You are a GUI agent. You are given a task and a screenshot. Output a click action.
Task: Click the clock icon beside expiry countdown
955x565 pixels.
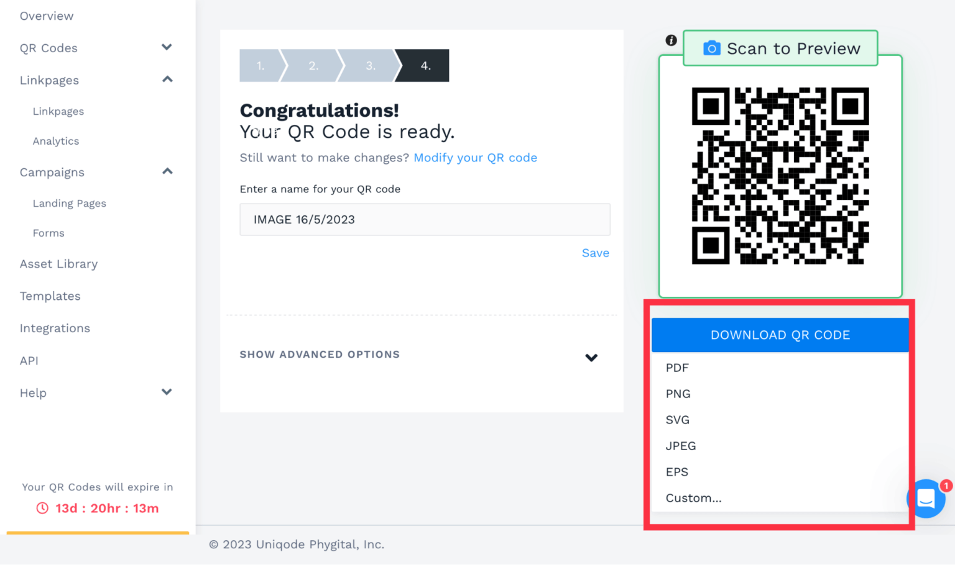tap(42, 508)
